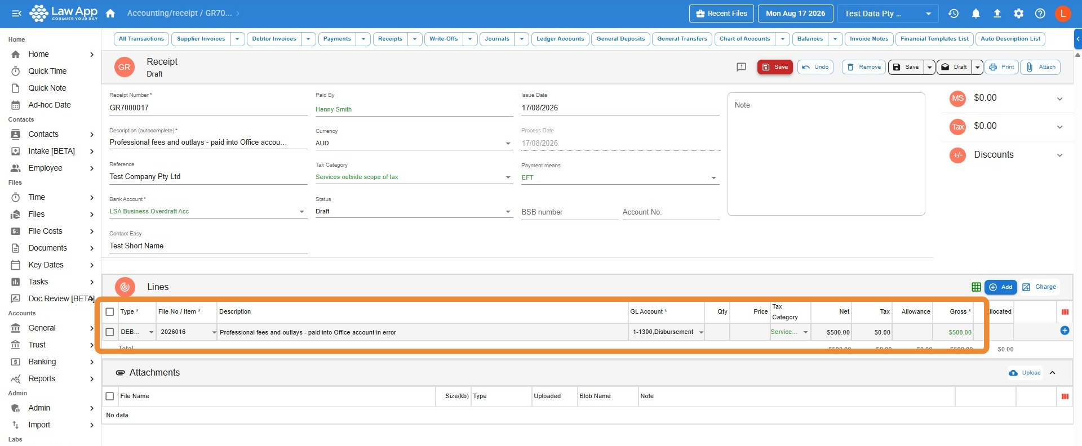Add a new line with Add button

[x=1001, y=287]
